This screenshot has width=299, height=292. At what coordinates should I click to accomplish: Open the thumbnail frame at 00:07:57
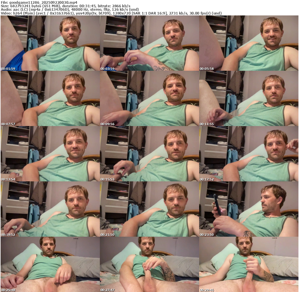click(x=50, y=98)
